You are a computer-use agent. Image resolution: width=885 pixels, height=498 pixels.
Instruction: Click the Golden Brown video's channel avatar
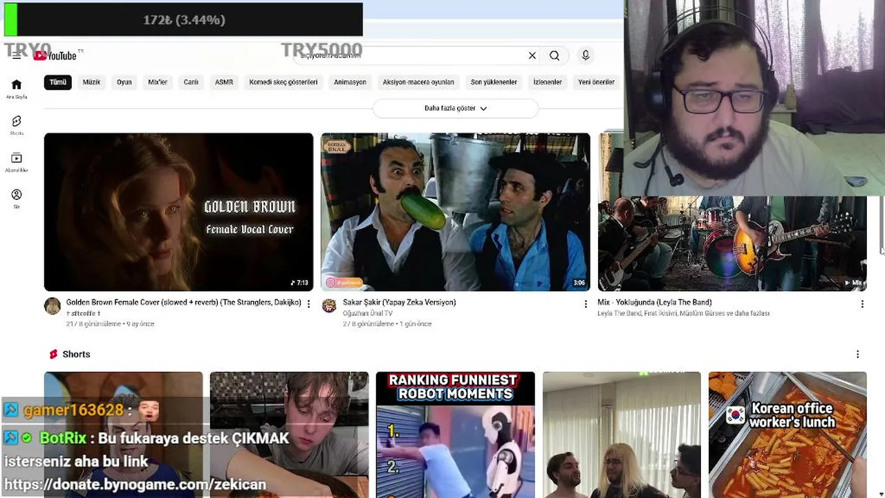53,306
